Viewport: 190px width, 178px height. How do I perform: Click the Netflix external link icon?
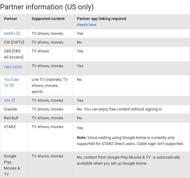pos(18,33)
